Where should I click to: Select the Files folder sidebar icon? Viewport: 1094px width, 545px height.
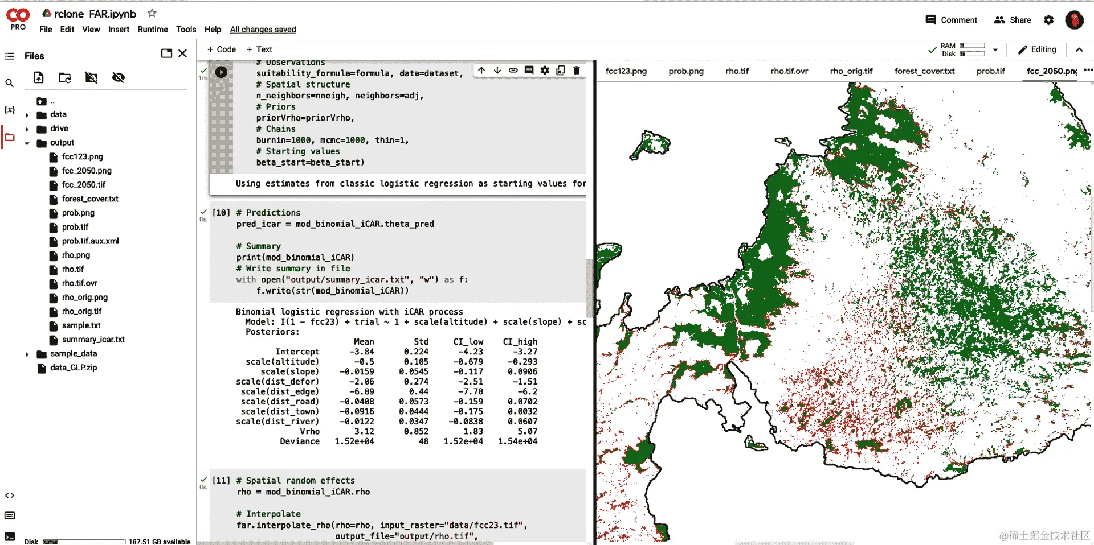pos(10,137)
